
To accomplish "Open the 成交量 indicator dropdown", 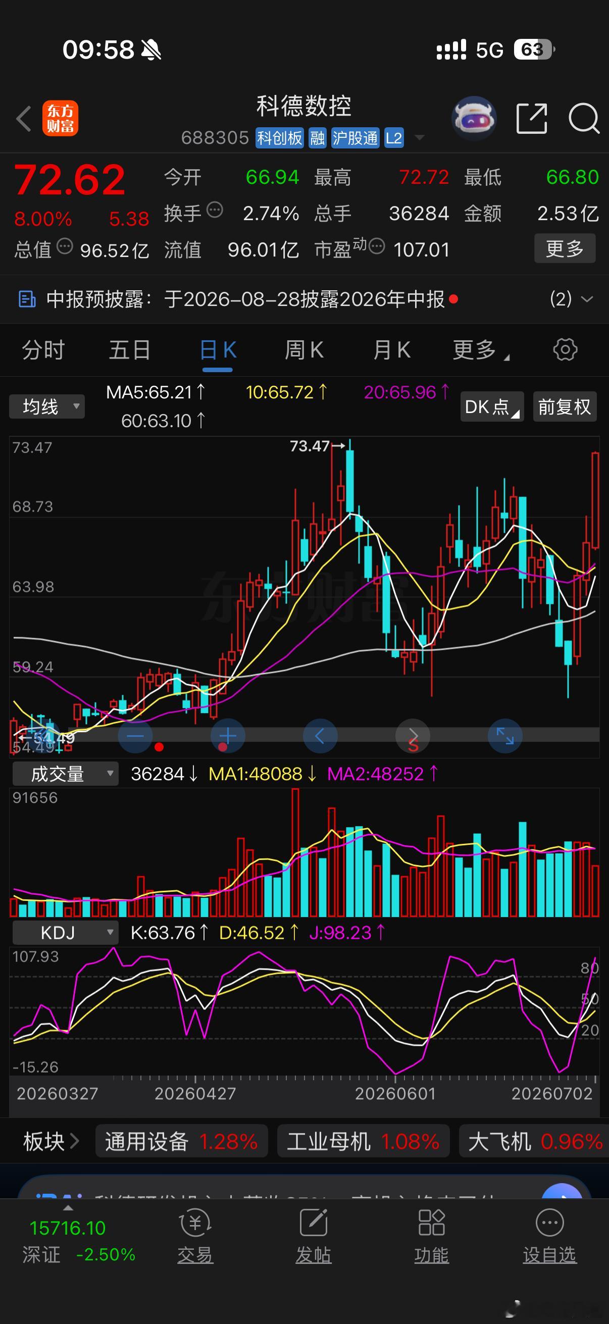I will 65,774.
